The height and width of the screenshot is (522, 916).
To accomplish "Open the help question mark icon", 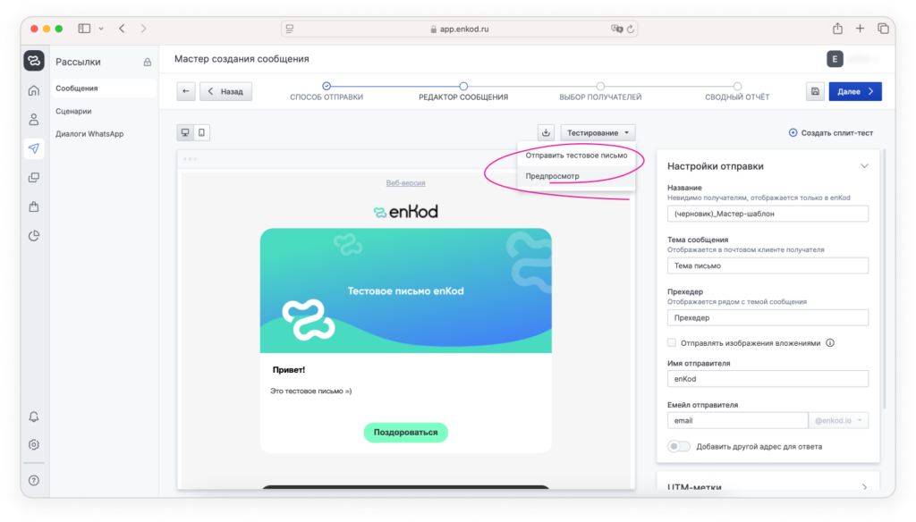I will tap(34, 480).
